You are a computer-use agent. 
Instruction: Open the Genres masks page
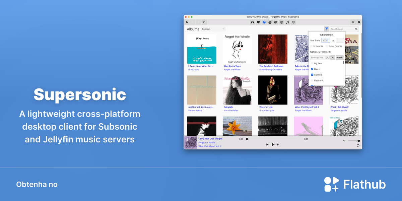pos(276,22)
